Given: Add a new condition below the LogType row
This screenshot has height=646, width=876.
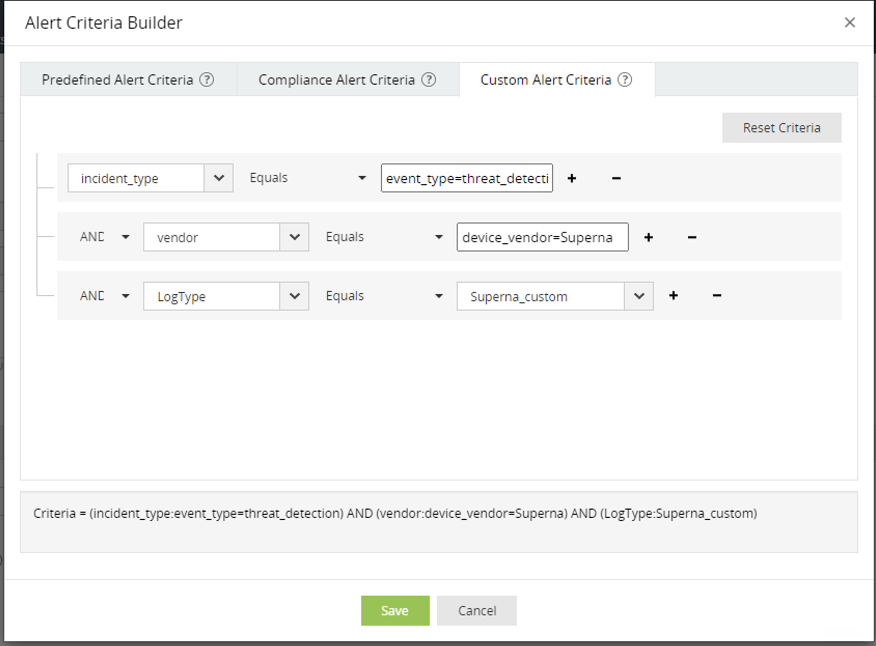Looking at the screenshot, I should click(x=673, y=296).
